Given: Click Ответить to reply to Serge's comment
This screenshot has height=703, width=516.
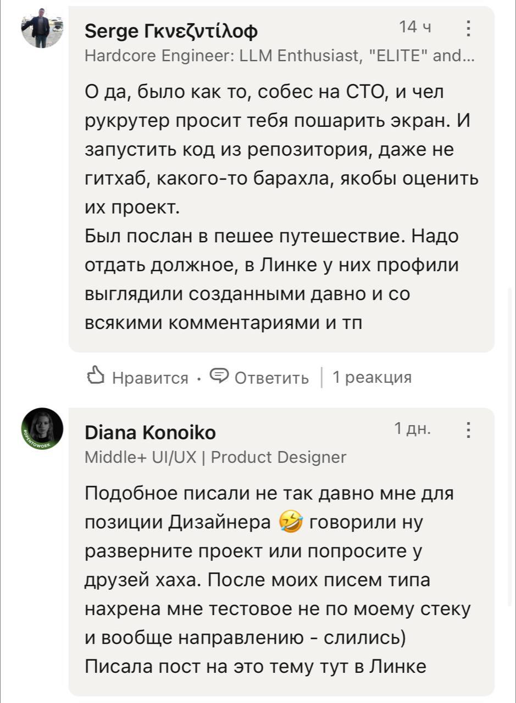Looking at the screenshot, I should pyautogui.click(x=269, y=377).
